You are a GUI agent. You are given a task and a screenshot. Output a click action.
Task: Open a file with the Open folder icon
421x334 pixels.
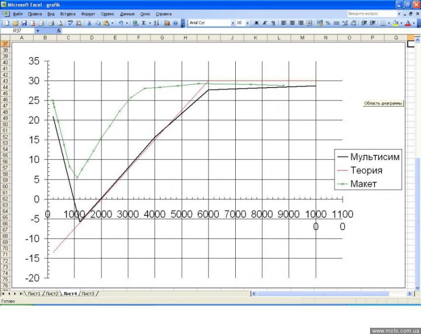click(x=16, y=23)
